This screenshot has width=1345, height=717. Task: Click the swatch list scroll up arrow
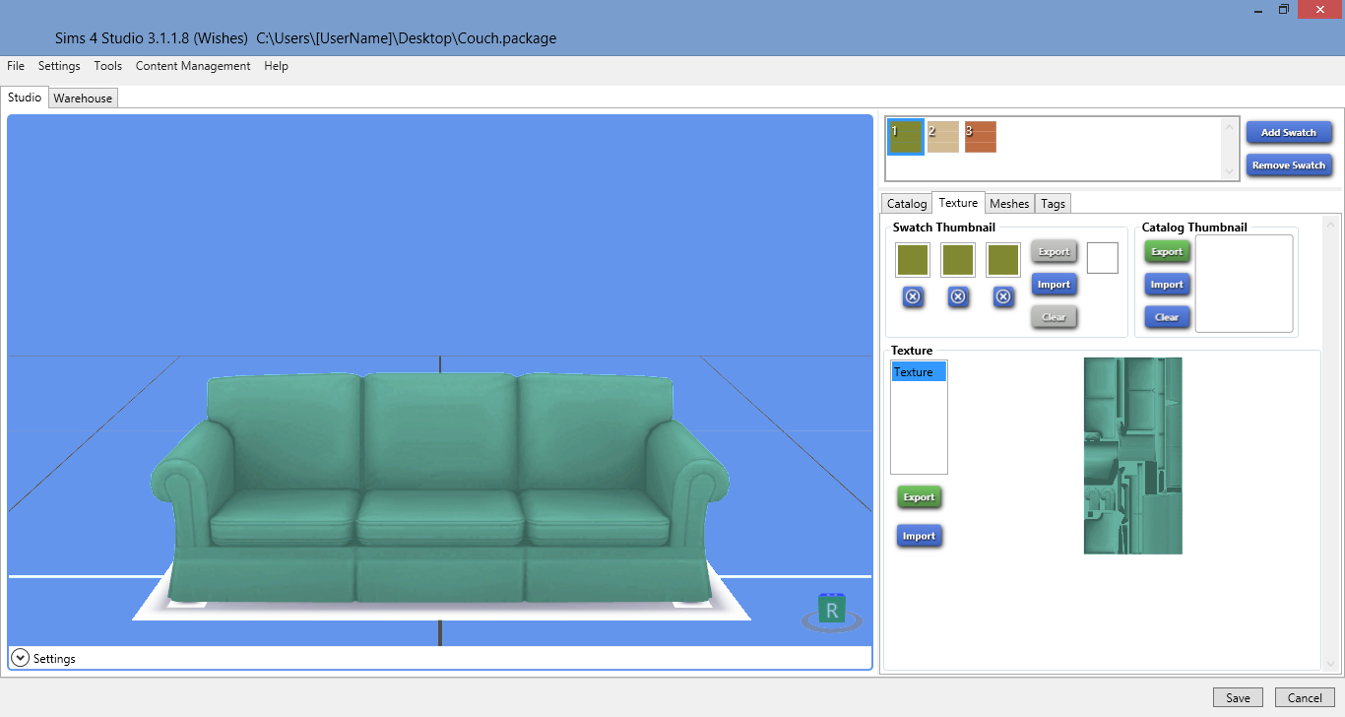pos(1228,126)
